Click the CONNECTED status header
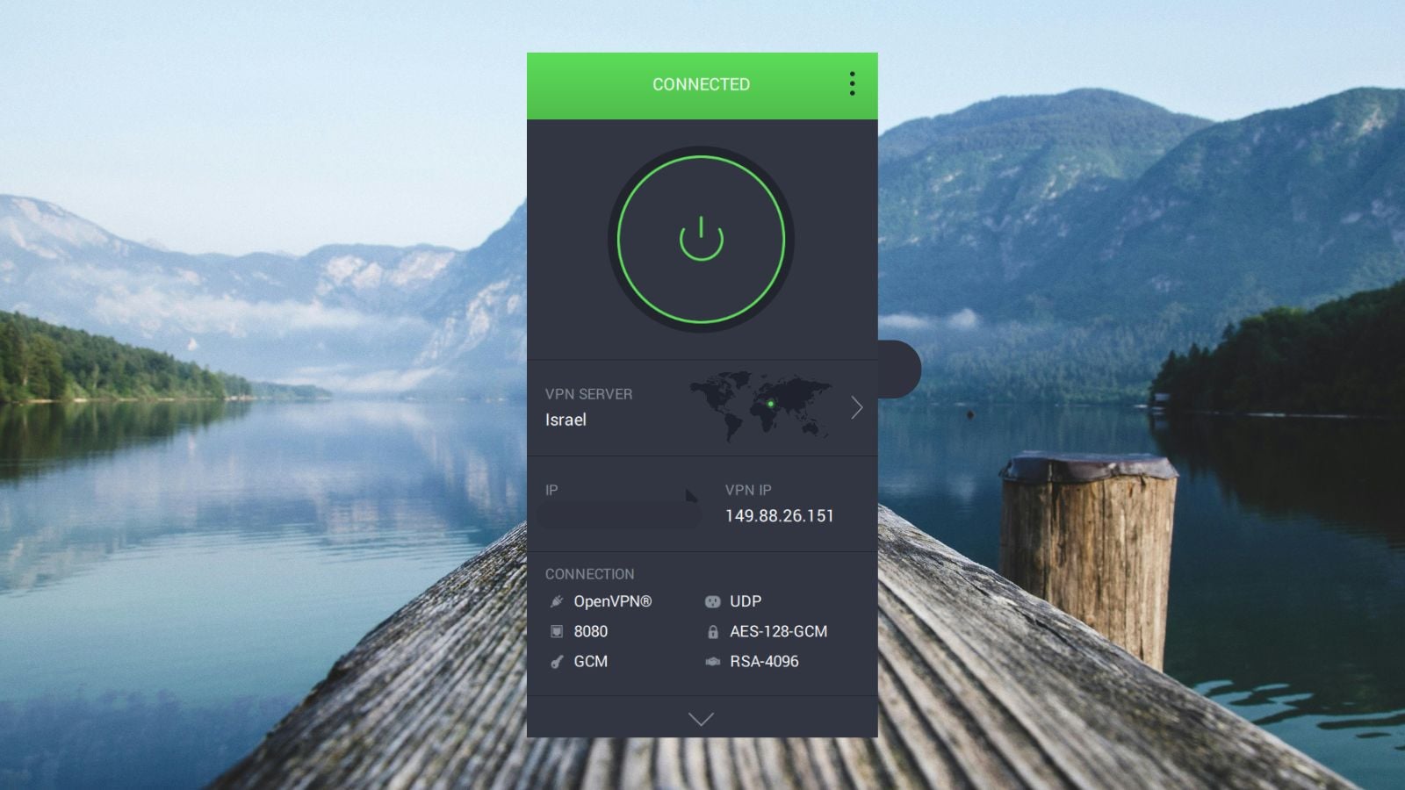The width and height of the screenshot is (1405, 790). pos(701,84)
